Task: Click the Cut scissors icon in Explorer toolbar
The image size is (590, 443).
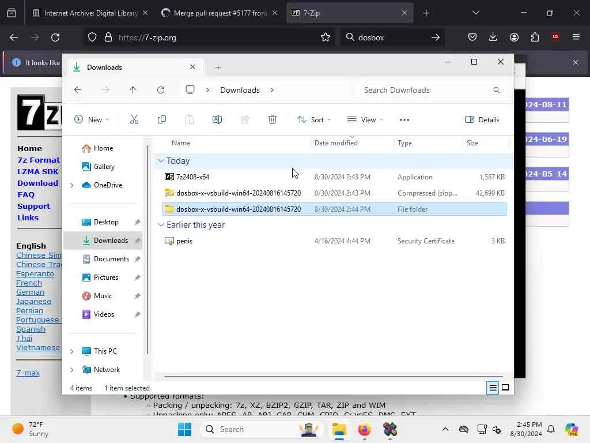Action: pos(134,120)
